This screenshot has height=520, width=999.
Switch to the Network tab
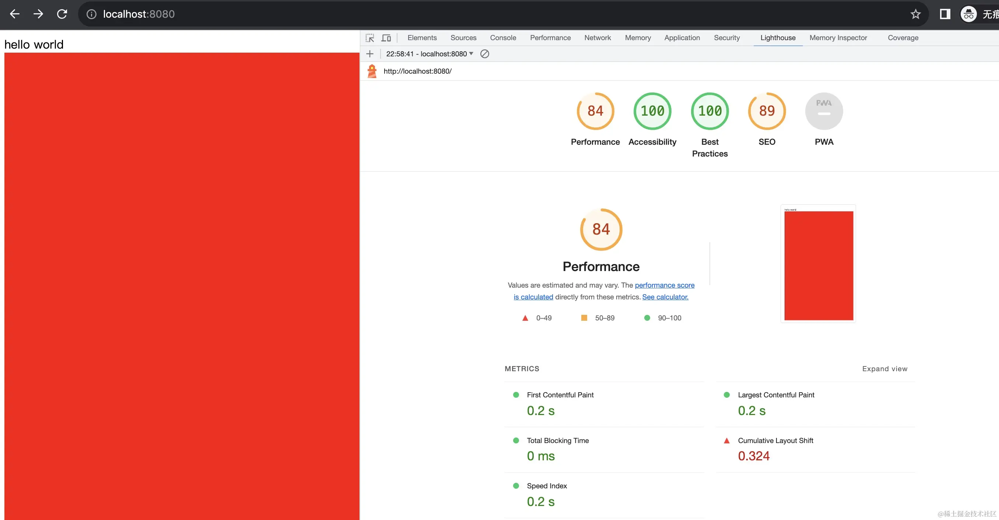(x=597, y=38)
